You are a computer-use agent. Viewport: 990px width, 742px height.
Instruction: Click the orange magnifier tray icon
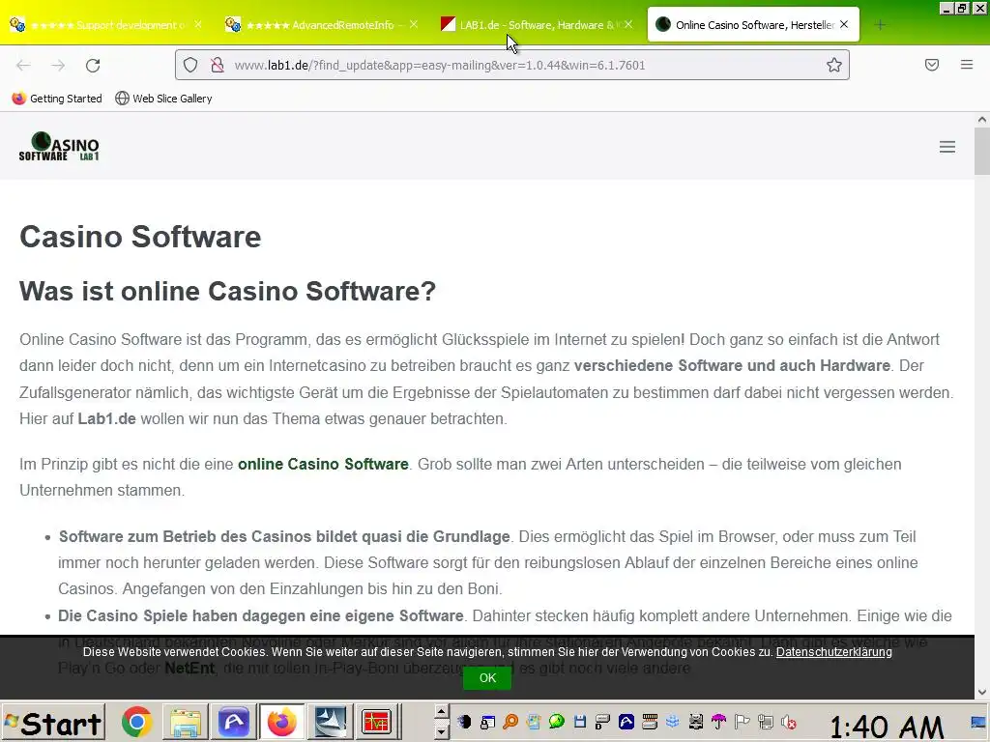point(510,722)
